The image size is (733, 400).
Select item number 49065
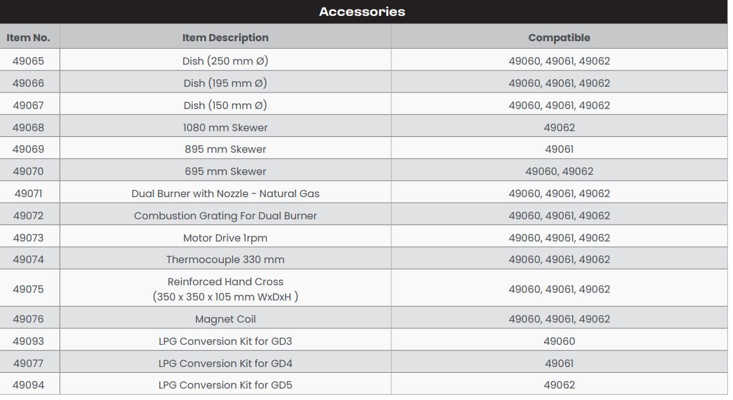tap(28, 61)
